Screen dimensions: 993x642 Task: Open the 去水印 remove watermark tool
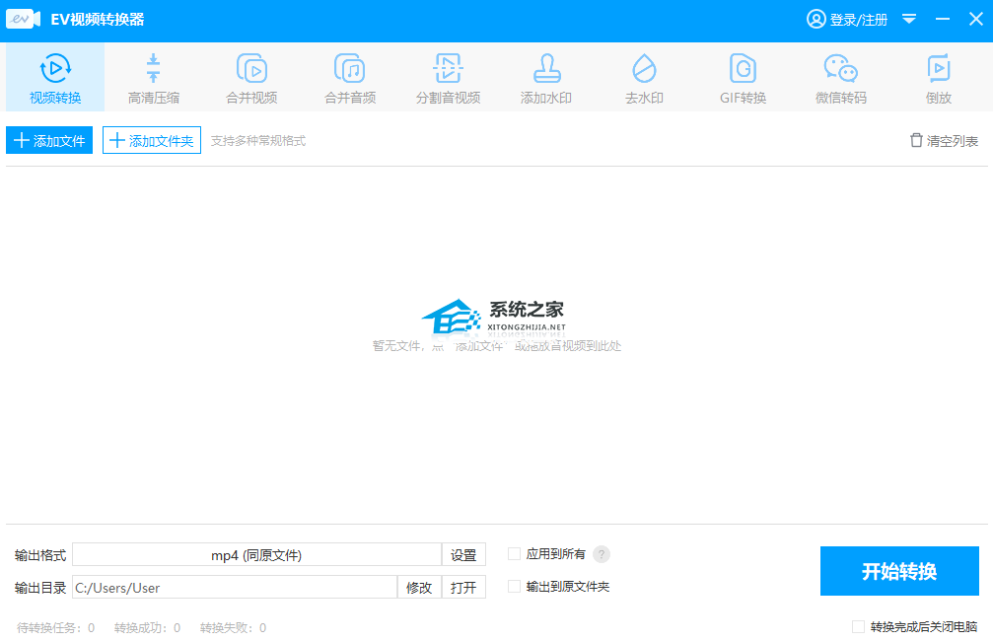[x=644, y=77]
